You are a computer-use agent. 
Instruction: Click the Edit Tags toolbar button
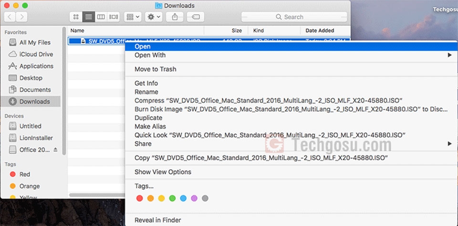tap(196, 17)
